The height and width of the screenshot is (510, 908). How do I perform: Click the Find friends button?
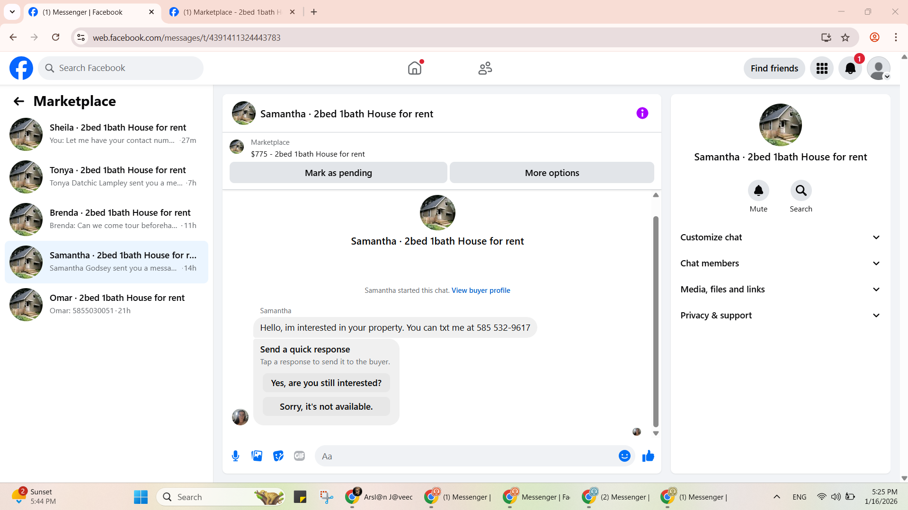tap(774, 69)
